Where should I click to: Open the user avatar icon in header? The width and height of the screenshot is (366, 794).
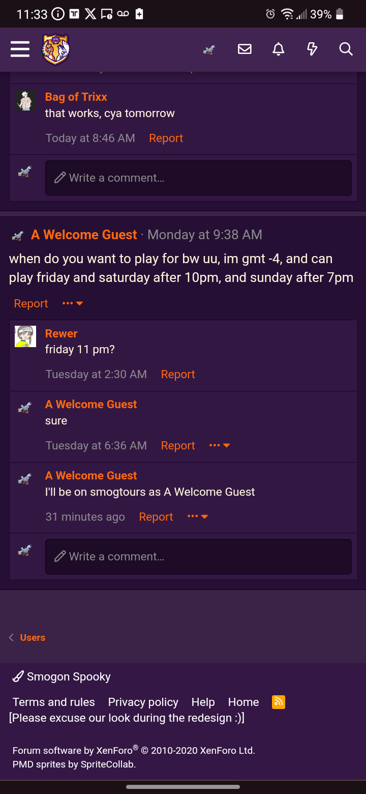tap(209, 49)
